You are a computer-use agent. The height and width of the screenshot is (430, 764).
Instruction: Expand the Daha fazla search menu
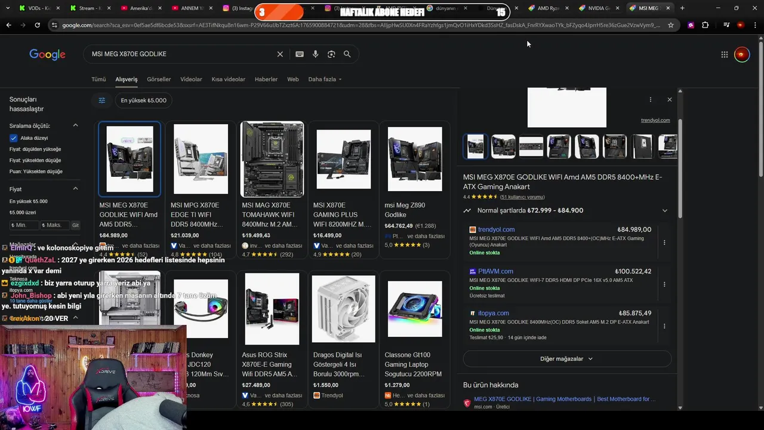tap(325, 79)
